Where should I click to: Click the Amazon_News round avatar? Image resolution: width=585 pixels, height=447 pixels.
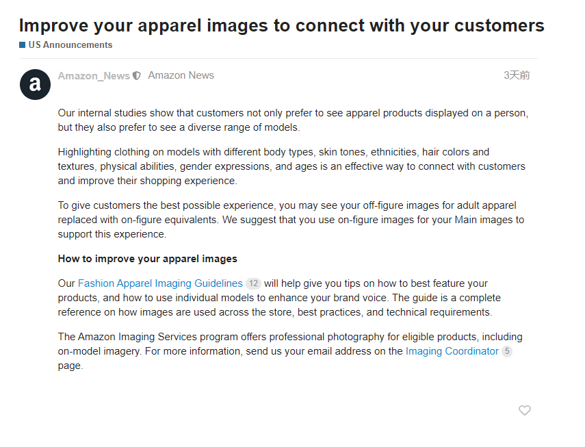[35, 84]
